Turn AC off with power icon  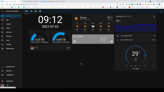tap(145, 66)
